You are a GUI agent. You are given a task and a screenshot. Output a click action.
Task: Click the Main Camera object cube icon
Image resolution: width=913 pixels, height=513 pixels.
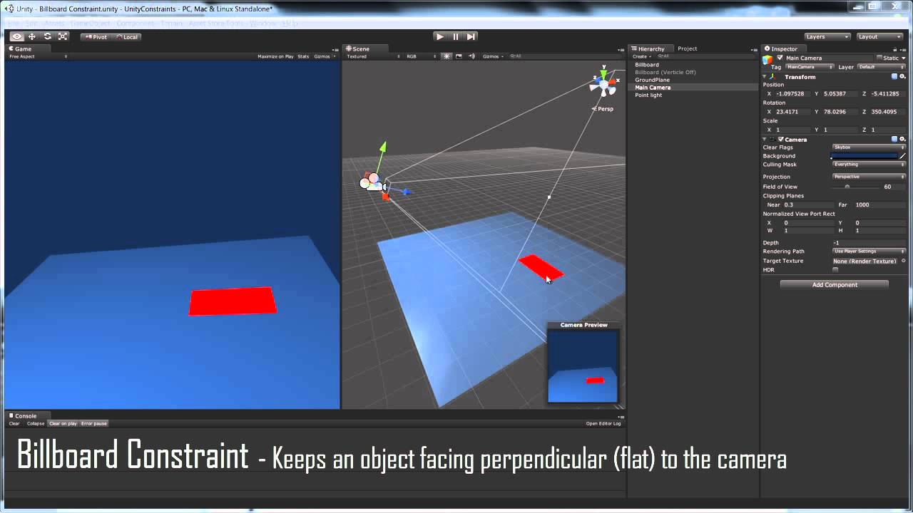click(x=767, y=59)
